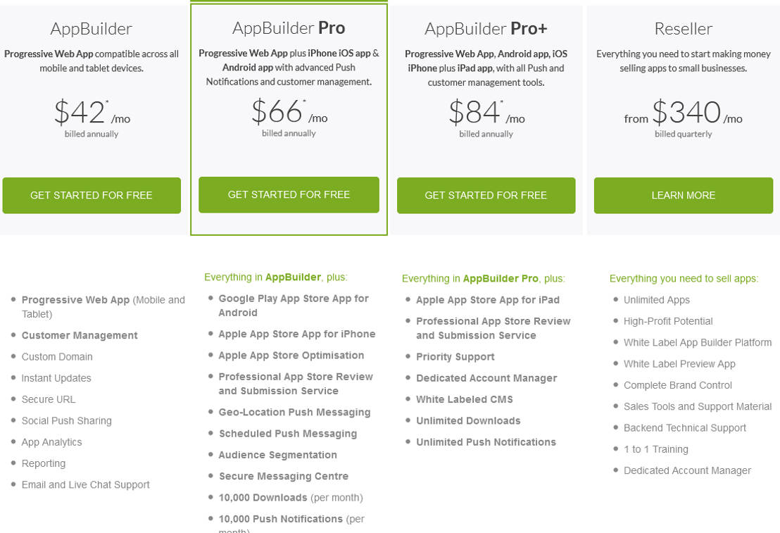
Task: Click Get Started For Free under AppBuilder Pro
Action: (x=289, y=195)
